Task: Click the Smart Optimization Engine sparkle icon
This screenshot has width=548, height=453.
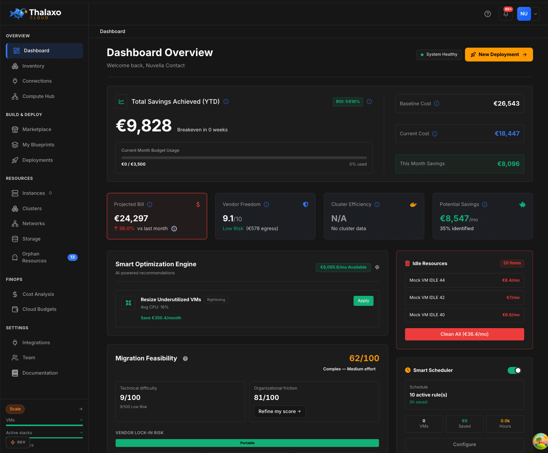Action: point(377,267)
